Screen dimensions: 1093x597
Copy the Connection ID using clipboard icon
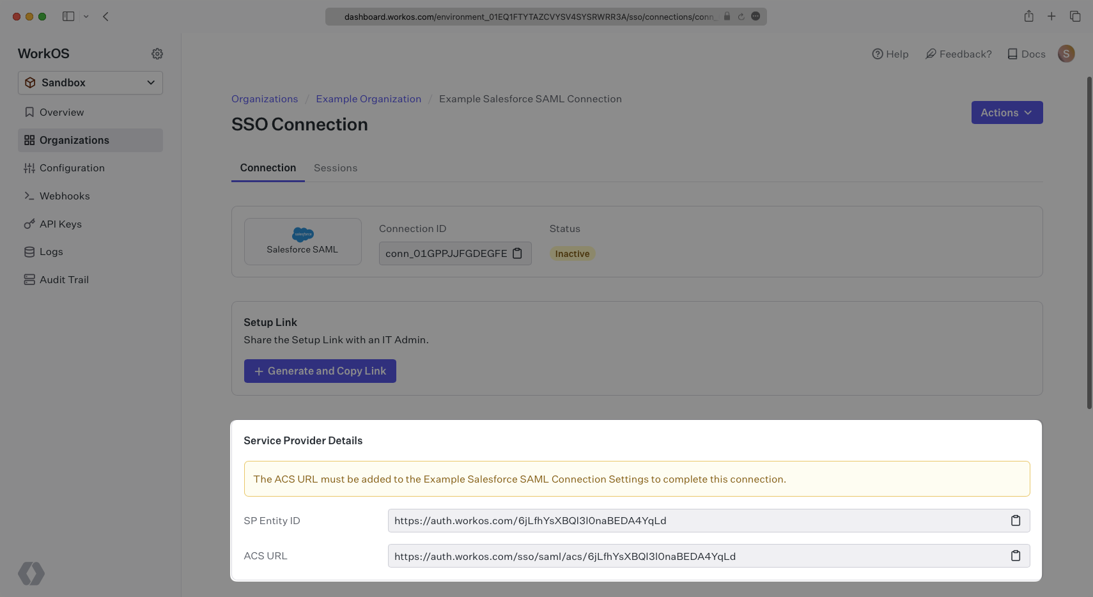517,253
